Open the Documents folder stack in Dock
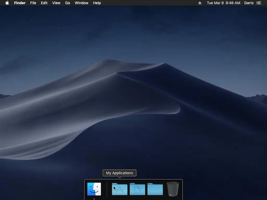The height and width of the screenshot is (200, 267). pyautogui.click(x=137, y=189)
